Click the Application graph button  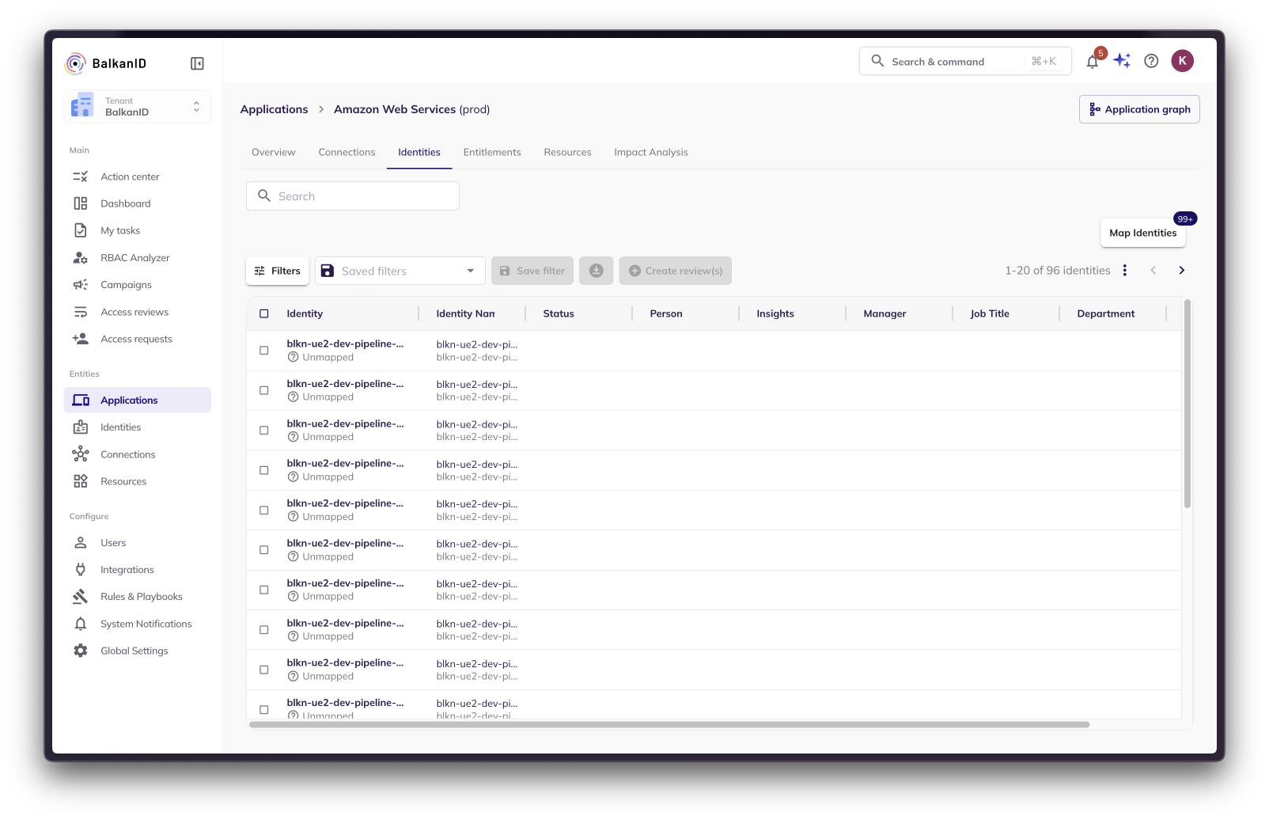pyautogui.click(x=1138, y=109)
